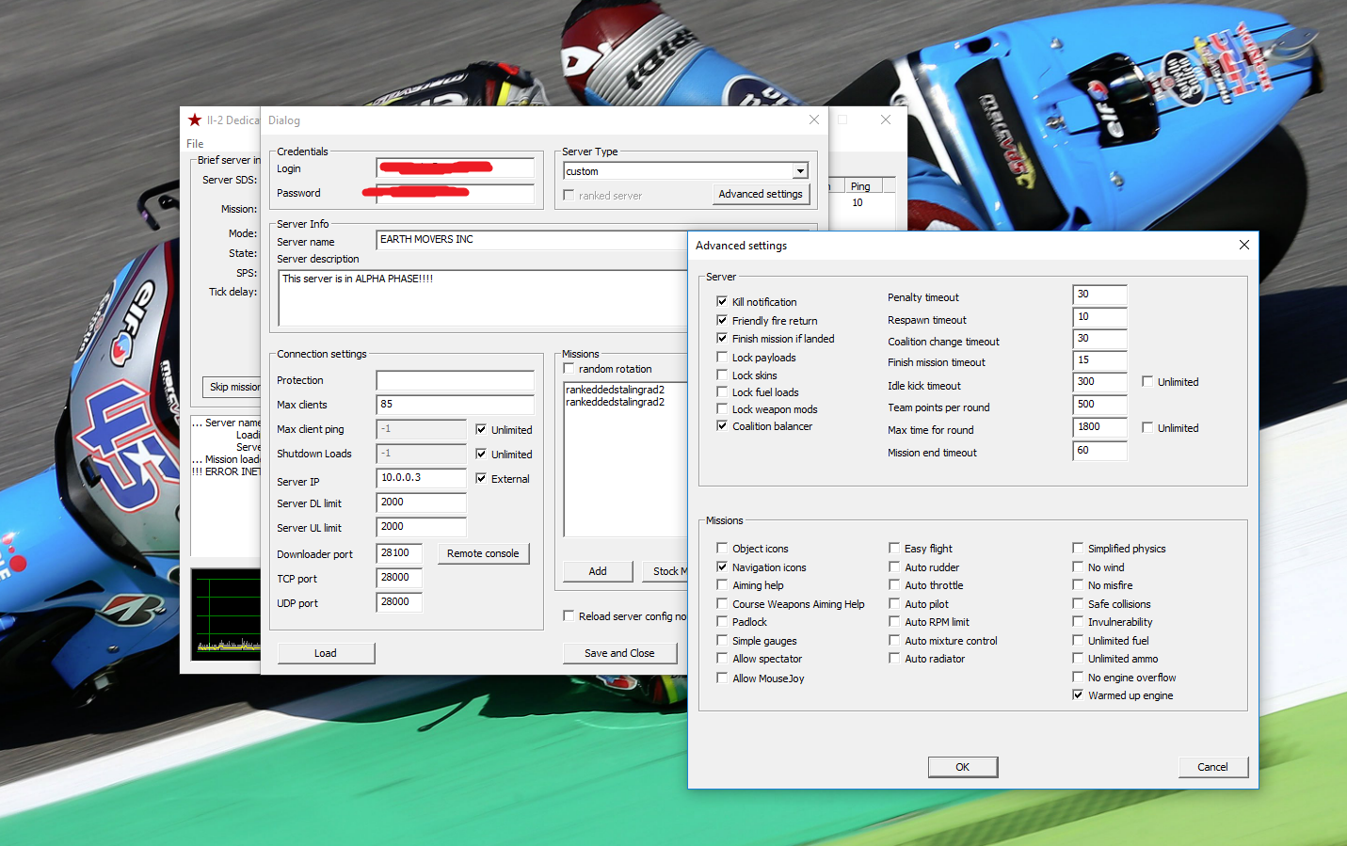1347x846 pixels.
Task: Enable Aiming help checkbox
Action: coord(722,584)
